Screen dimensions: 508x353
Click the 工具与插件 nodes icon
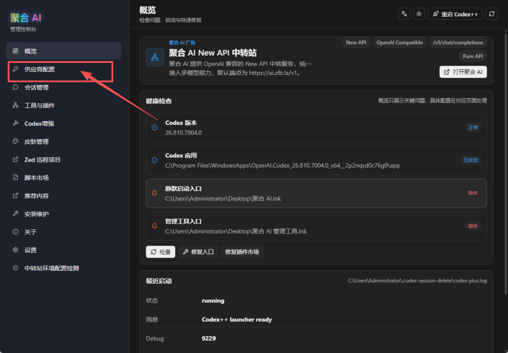(15, 105)
